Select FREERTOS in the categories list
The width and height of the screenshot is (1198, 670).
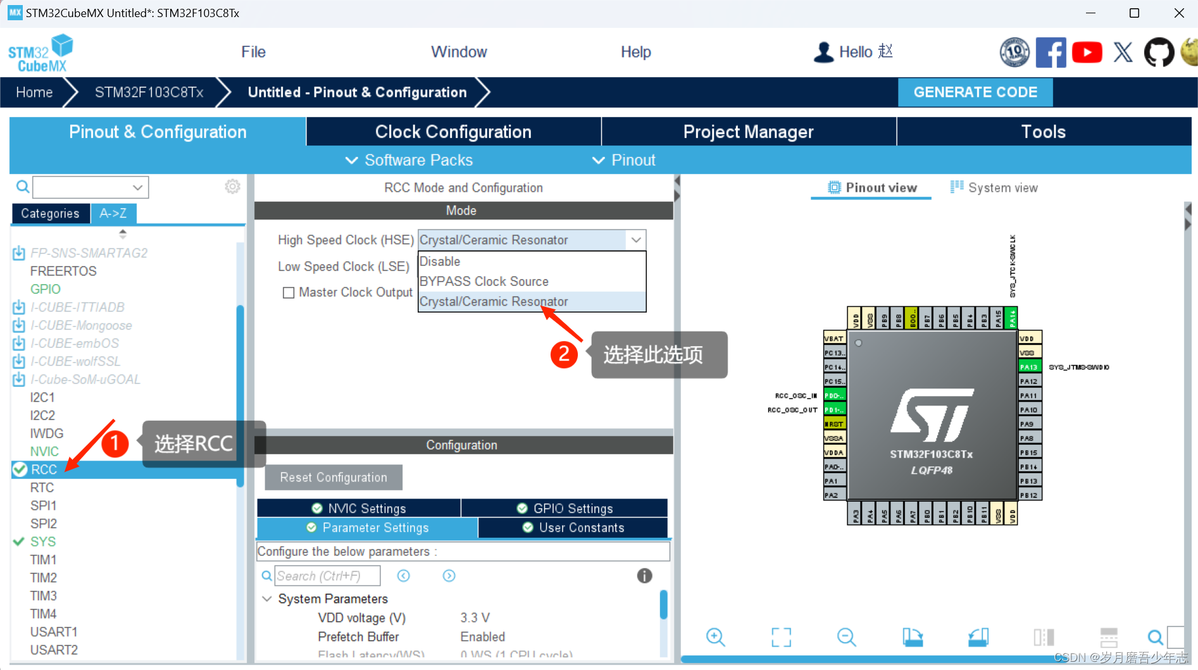point(63,271)
